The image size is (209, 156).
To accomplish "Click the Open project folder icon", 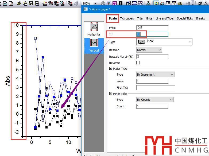I will tap(19, 3).
